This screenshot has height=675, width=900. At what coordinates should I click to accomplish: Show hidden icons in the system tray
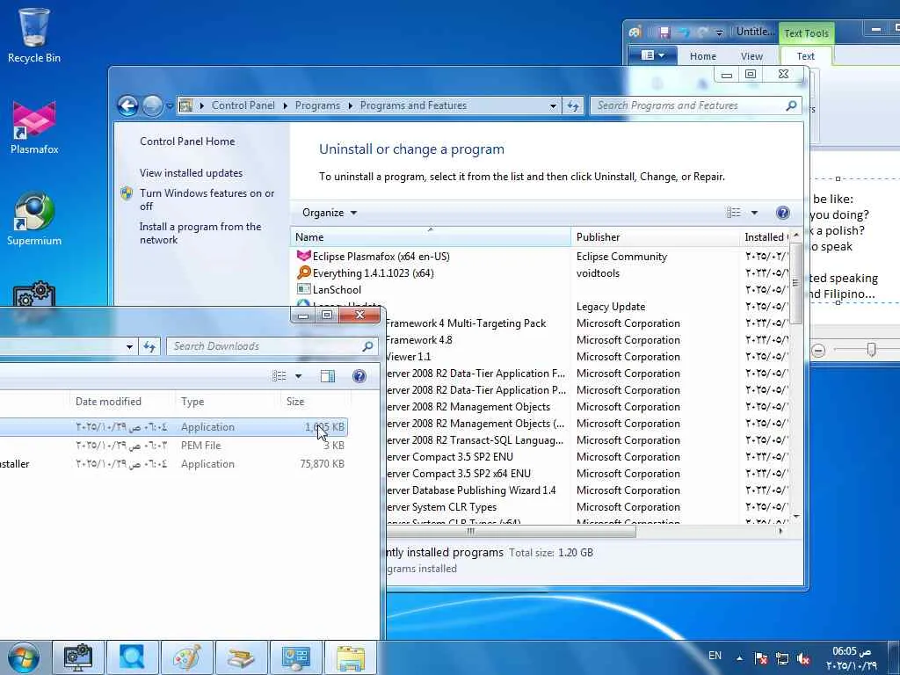740,658
